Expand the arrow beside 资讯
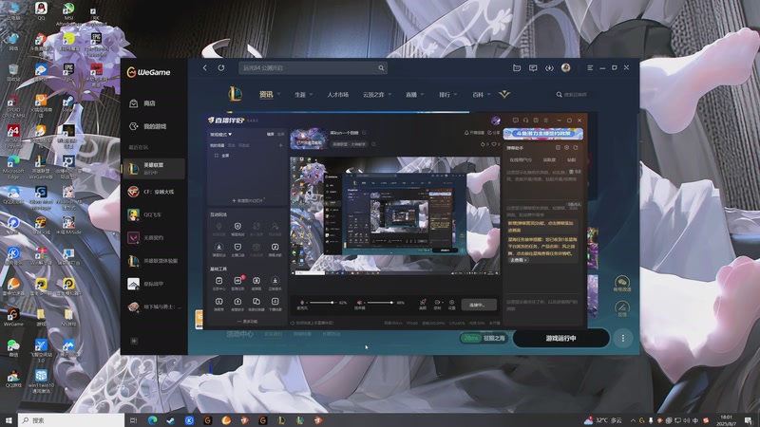 point(279,94)
